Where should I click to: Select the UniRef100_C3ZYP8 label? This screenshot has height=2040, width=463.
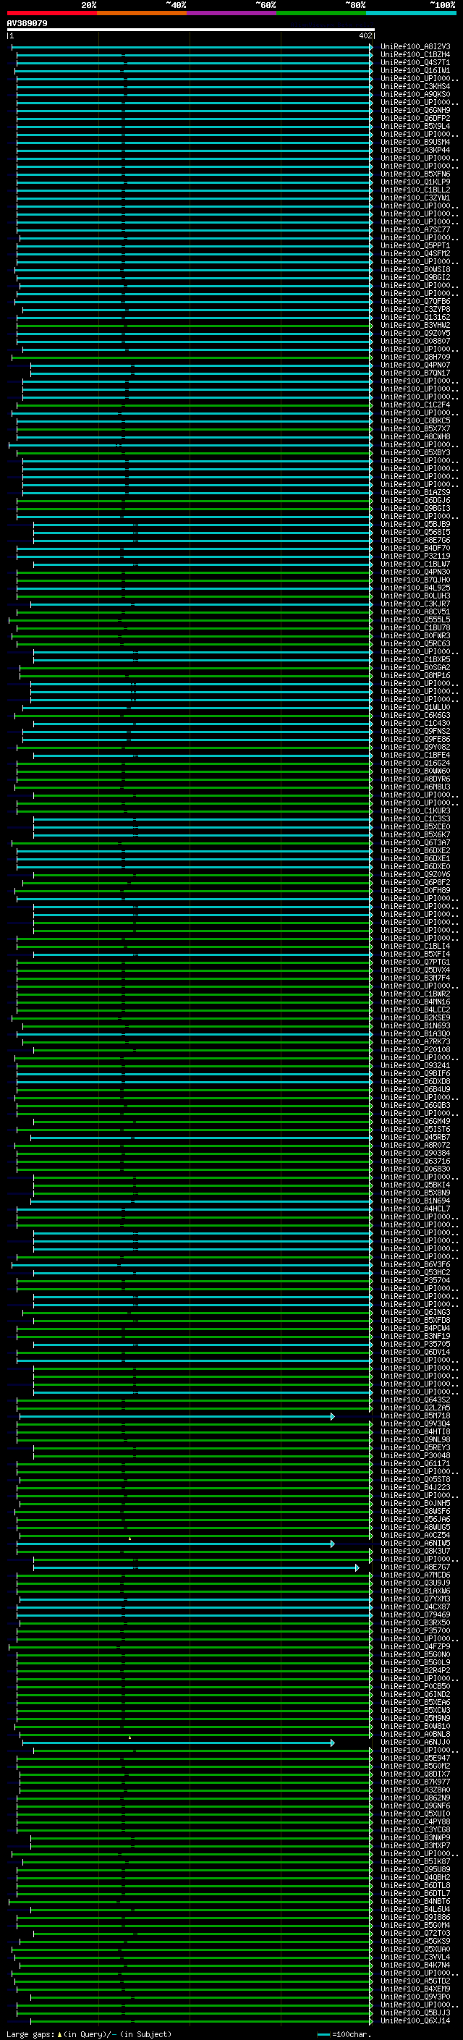tap(415, 310)
